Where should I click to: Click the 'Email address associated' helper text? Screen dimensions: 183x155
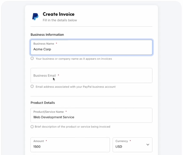point(75,87)
